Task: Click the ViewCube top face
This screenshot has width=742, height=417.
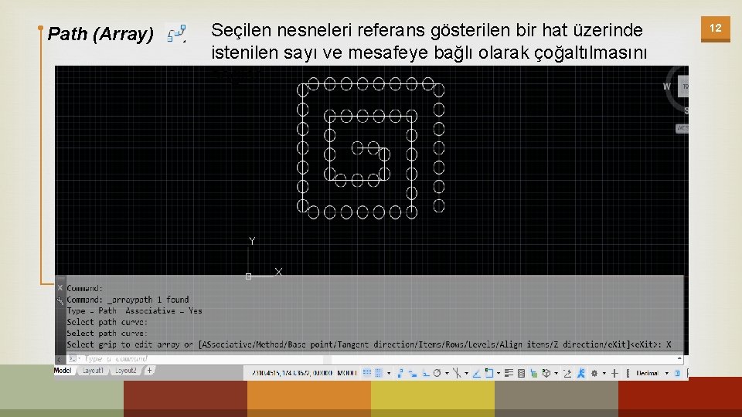Action: tap(684, 87)
